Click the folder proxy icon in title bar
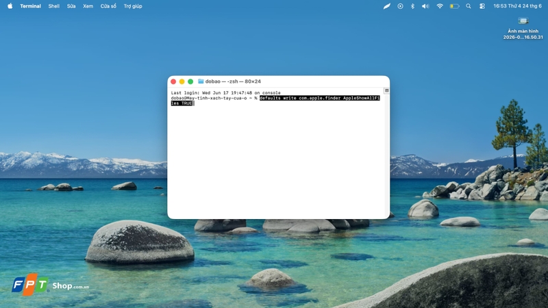Screen dimensions: 548x308 (201, 81)
